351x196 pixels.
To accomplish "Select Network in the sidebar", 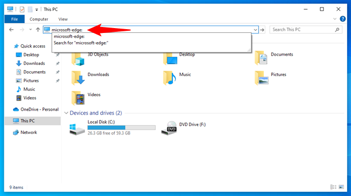I will (x=29, y=132).
